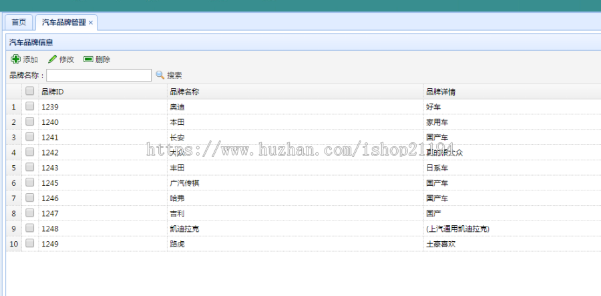Select the 路虎 brand name cell
This screenshot has height=296, width=601.
point(295,244)
